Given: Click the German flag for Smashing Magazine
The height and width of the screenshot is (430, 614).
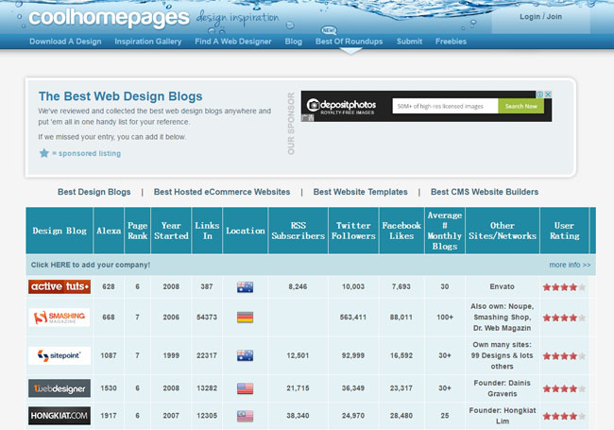Looking at the screenshot, I should tap(245, 318).
